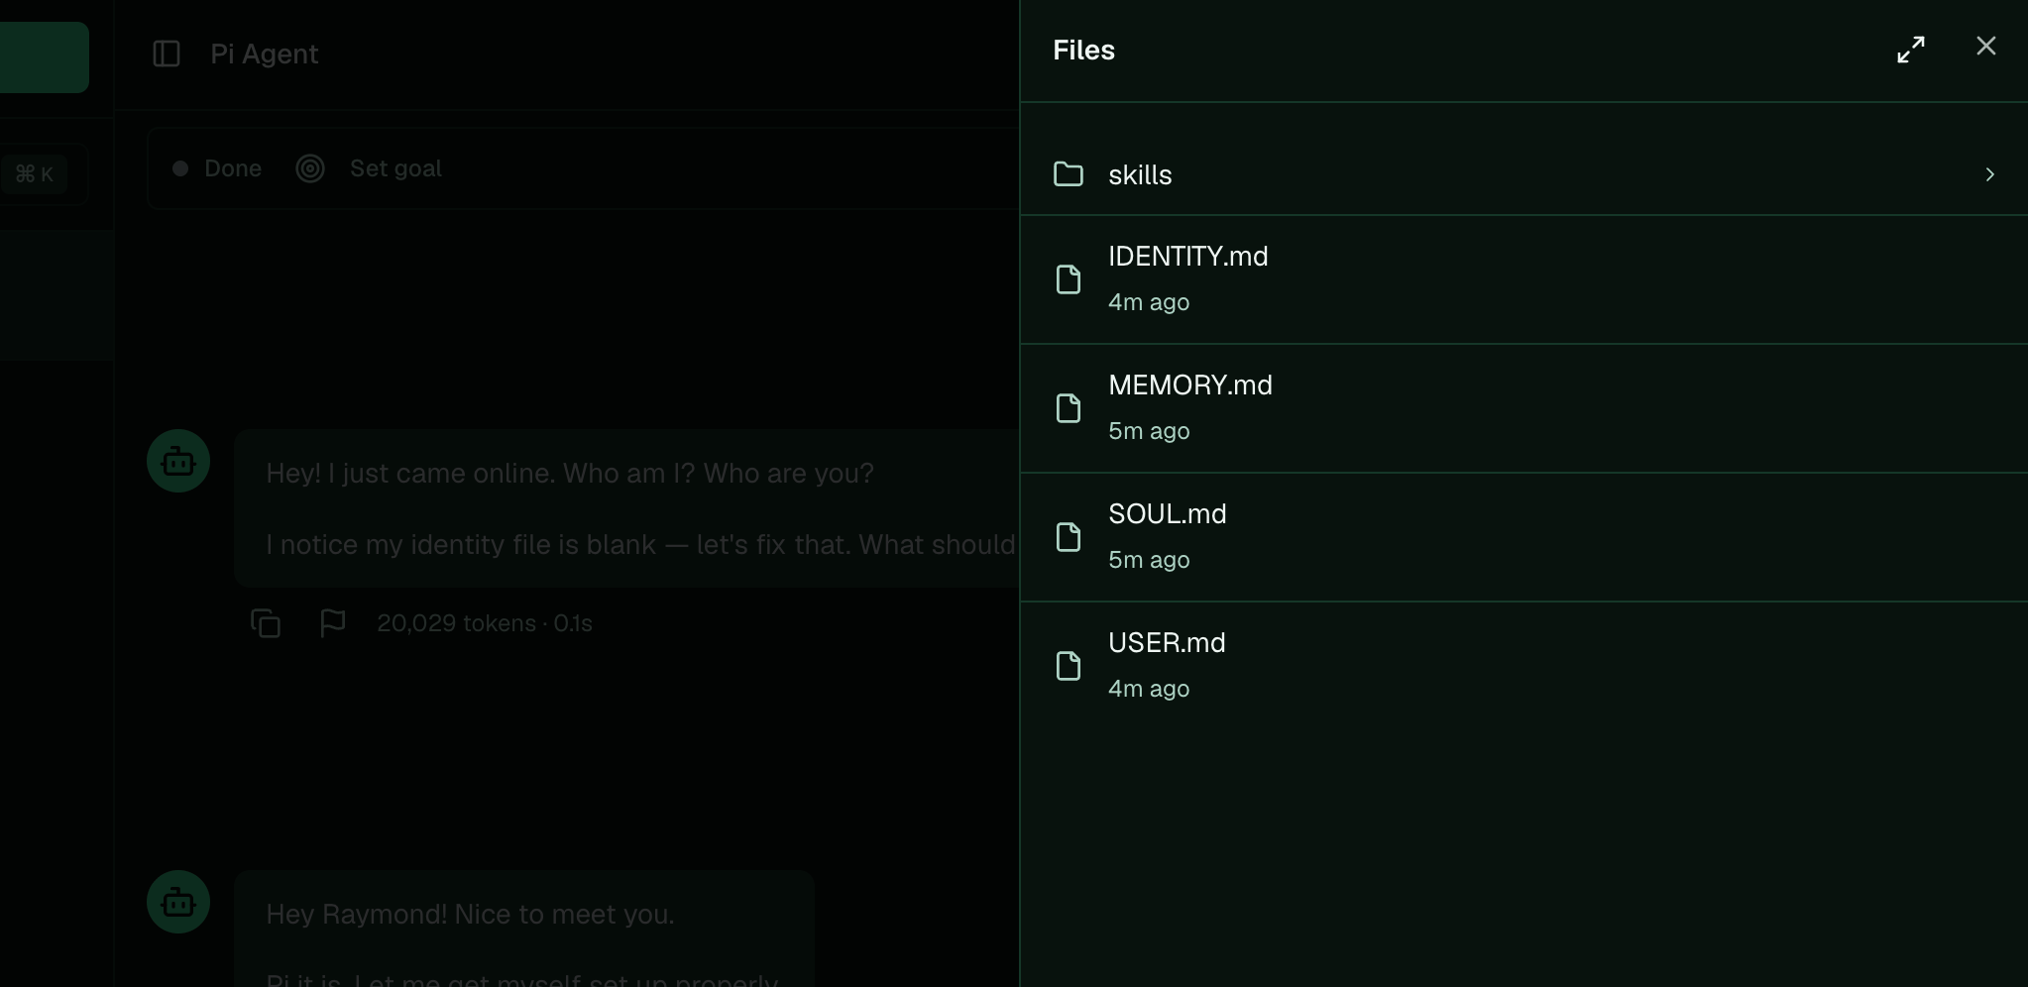This screenshot has width=2028, height=987.
Task: Click the first message robot avatar
Action: click(178, 461)
